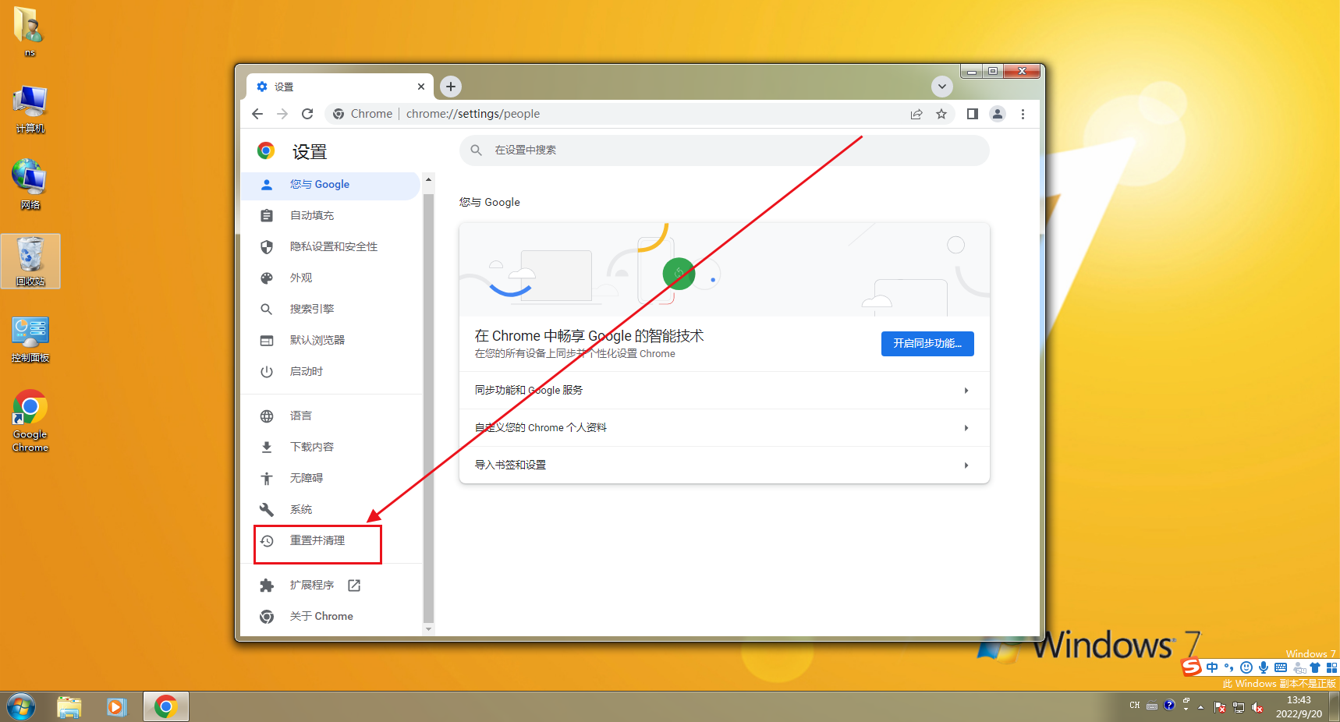Show hidden tray icons arrow
Viewport: 1340px width, 722px height.
(x=1200, y=707)
